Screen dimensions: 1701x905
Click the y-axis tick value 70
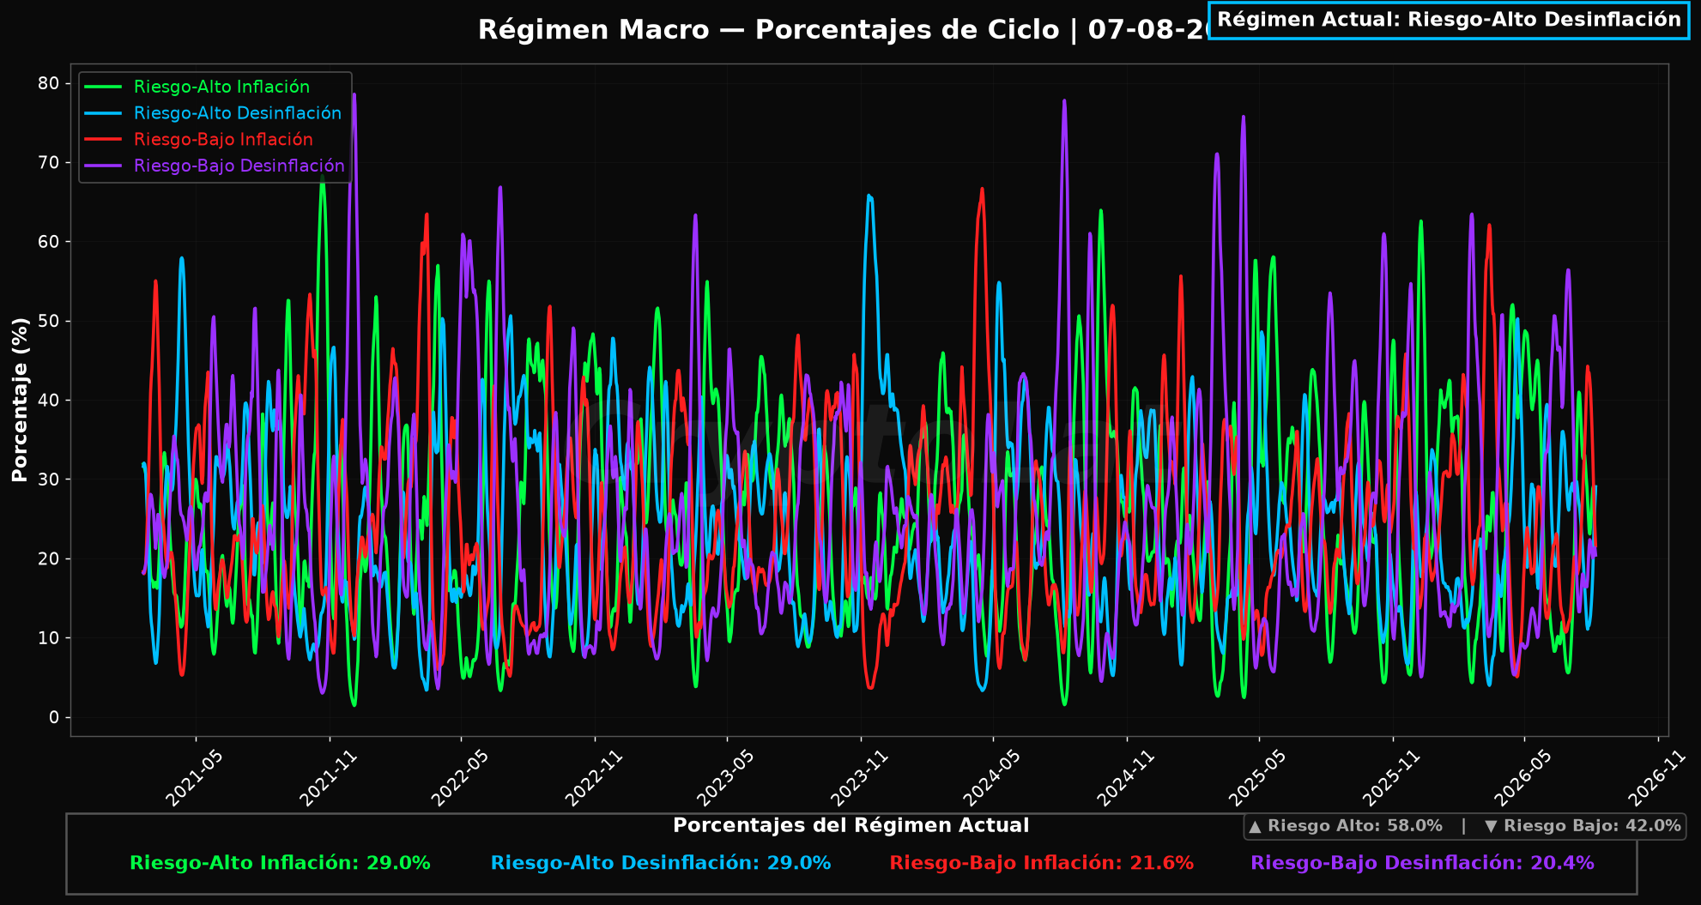(x=49, y=162)
